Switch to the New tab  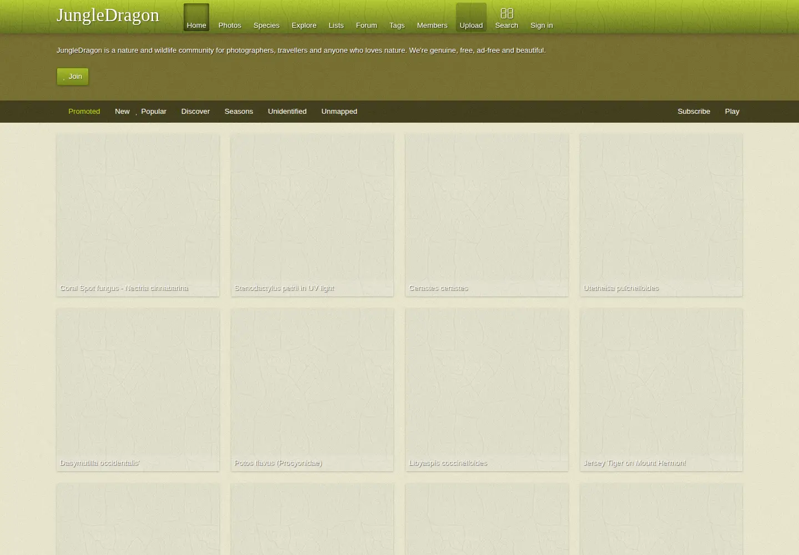pyautogui.click(x=122, y=112)
